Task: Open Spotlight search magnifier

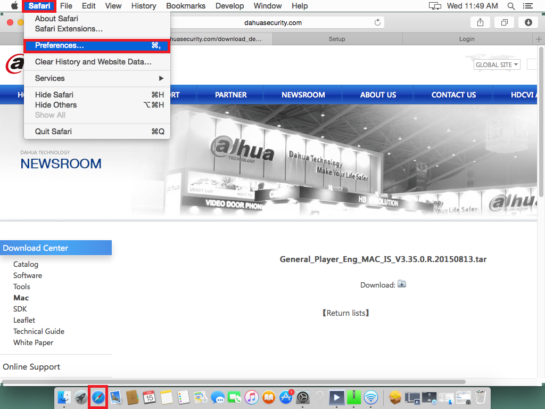Action: 511,6
